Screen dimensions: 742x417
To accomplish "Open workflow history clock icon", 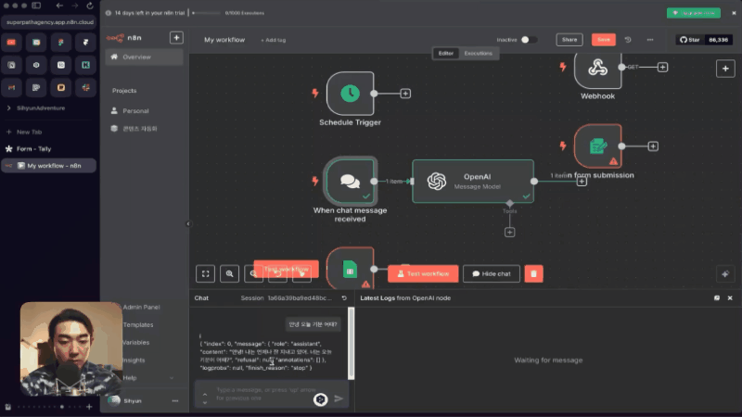I will (628, 40).
